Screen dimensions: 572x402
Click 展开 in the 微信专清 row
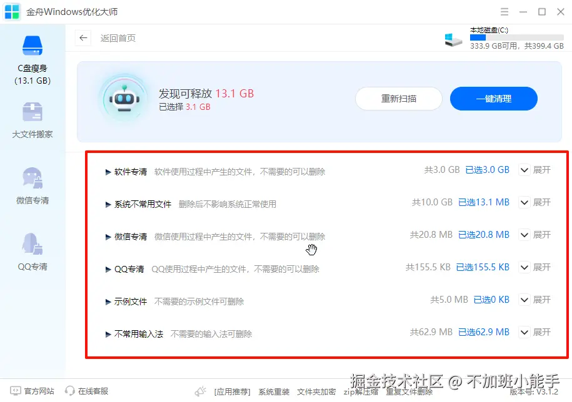(542, 235)
